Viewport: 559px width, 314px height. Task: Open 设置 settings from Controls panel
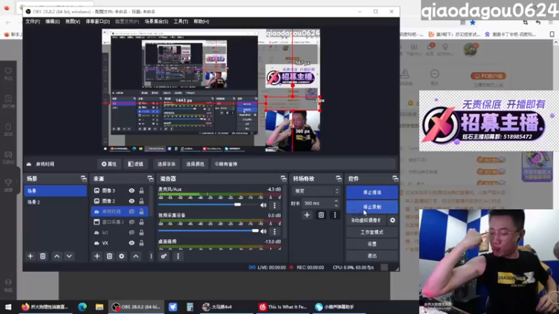tap(372, 244)
